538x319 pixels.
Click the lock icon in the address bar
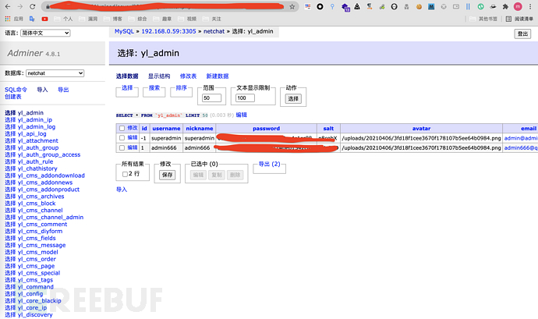coord(48,6)
